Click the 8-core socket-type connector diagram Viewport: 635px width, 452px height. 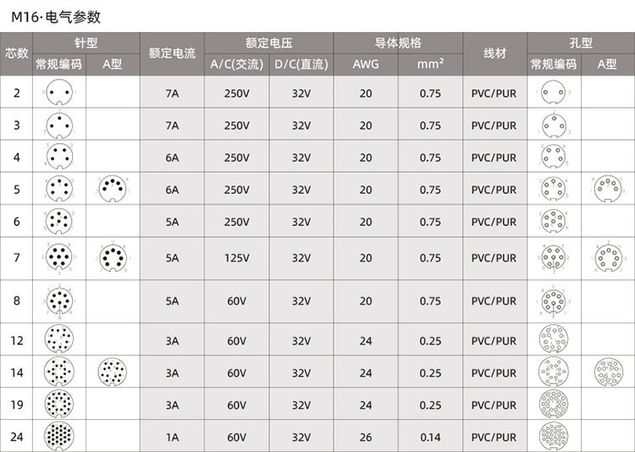(553, 300)
